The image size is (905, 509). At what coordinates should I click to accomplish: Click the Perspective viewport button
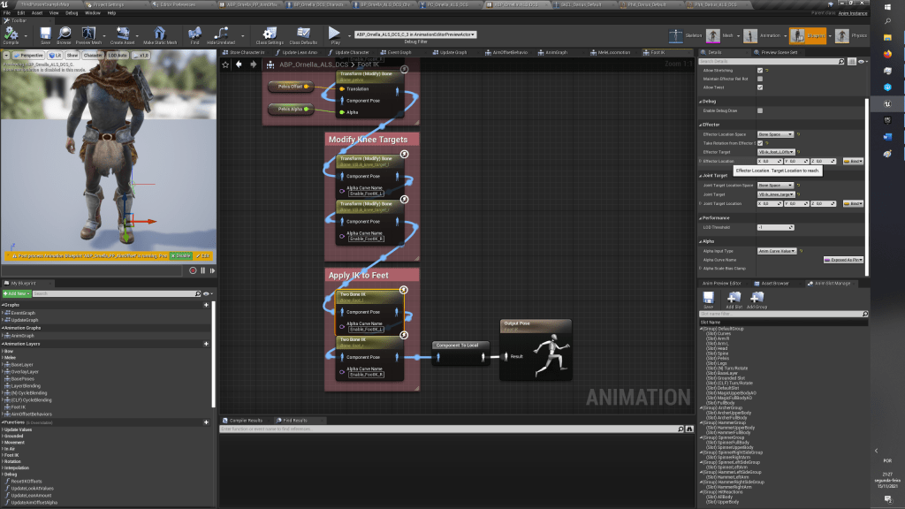28,55
